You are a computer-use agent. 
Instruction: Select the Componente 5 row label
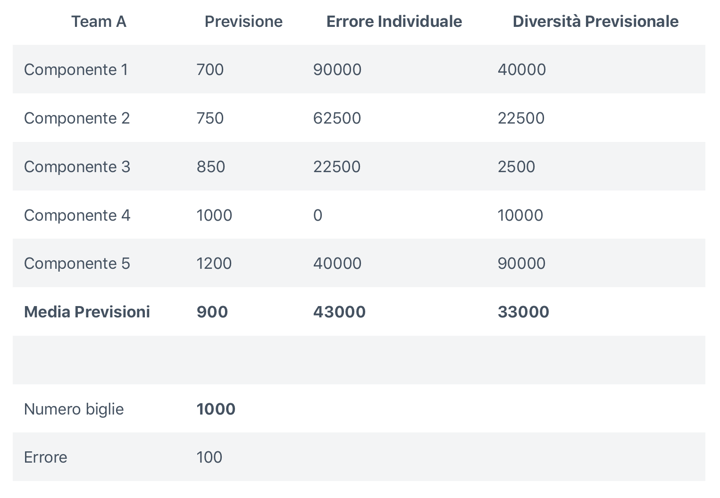[77, 264]
